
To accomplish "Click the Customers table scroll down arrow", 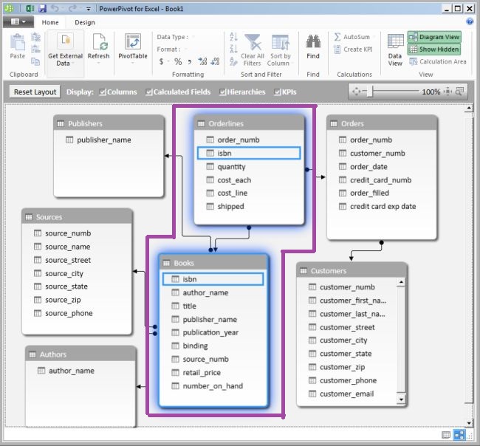I will [401, 399].
